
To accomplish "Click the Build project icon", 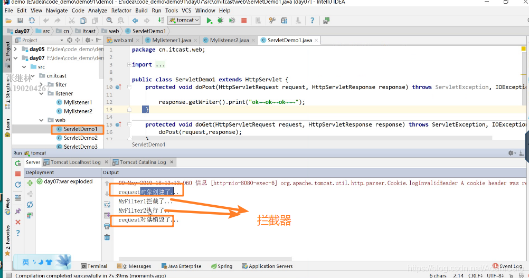I will (x=161, y=21).
